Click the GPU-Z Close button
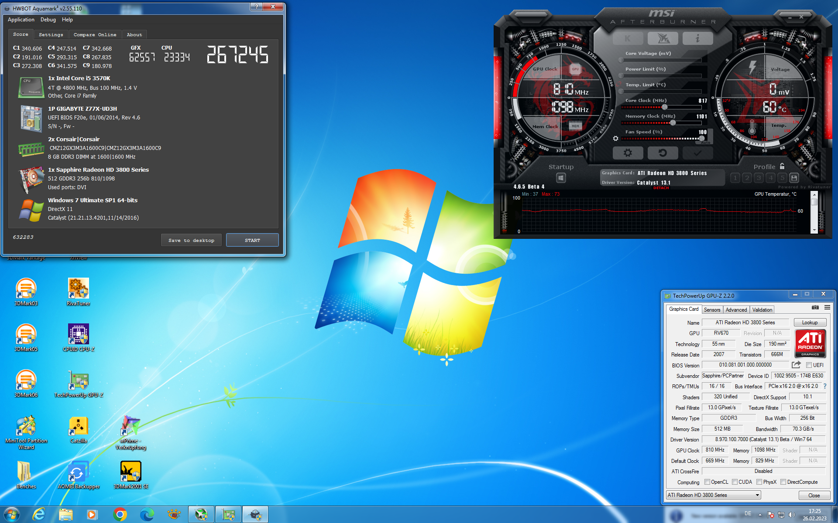 point(814,496)
